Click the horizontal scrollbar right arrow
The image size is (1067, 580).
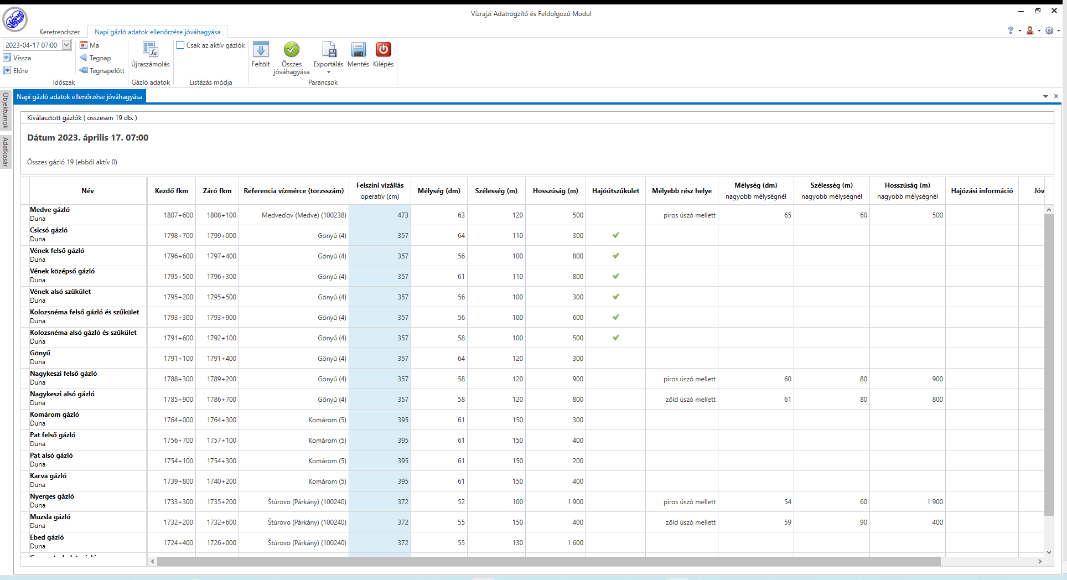tap(1040, 561)
